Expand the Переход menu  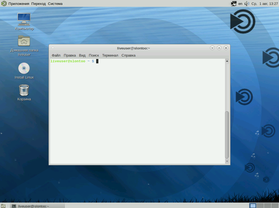(38, 4)
